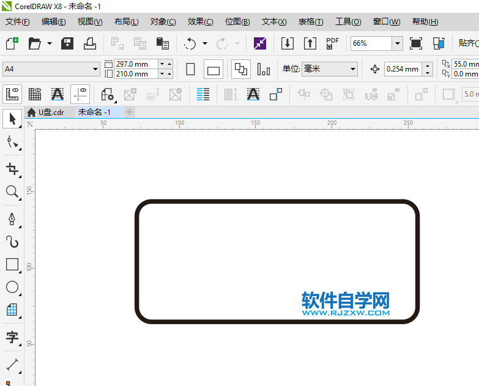Click the Save floppy disk icon

(67, 43)
